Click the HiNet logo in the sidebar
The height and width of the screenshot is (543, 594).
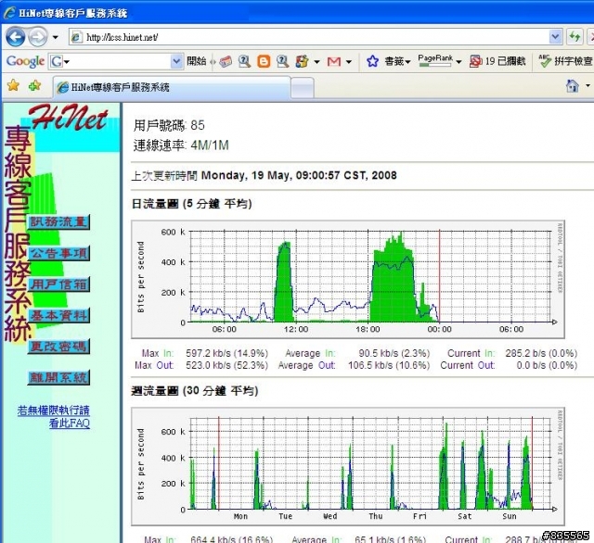68,118
